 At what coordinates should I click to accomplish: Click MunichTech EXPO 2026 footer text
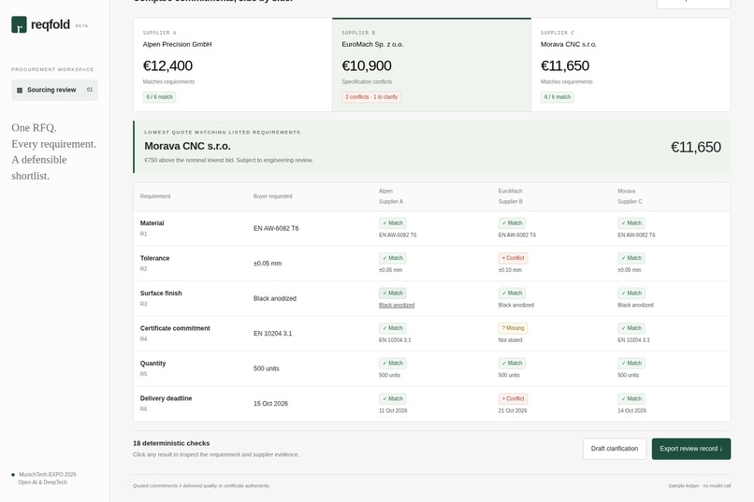(48, 475)
